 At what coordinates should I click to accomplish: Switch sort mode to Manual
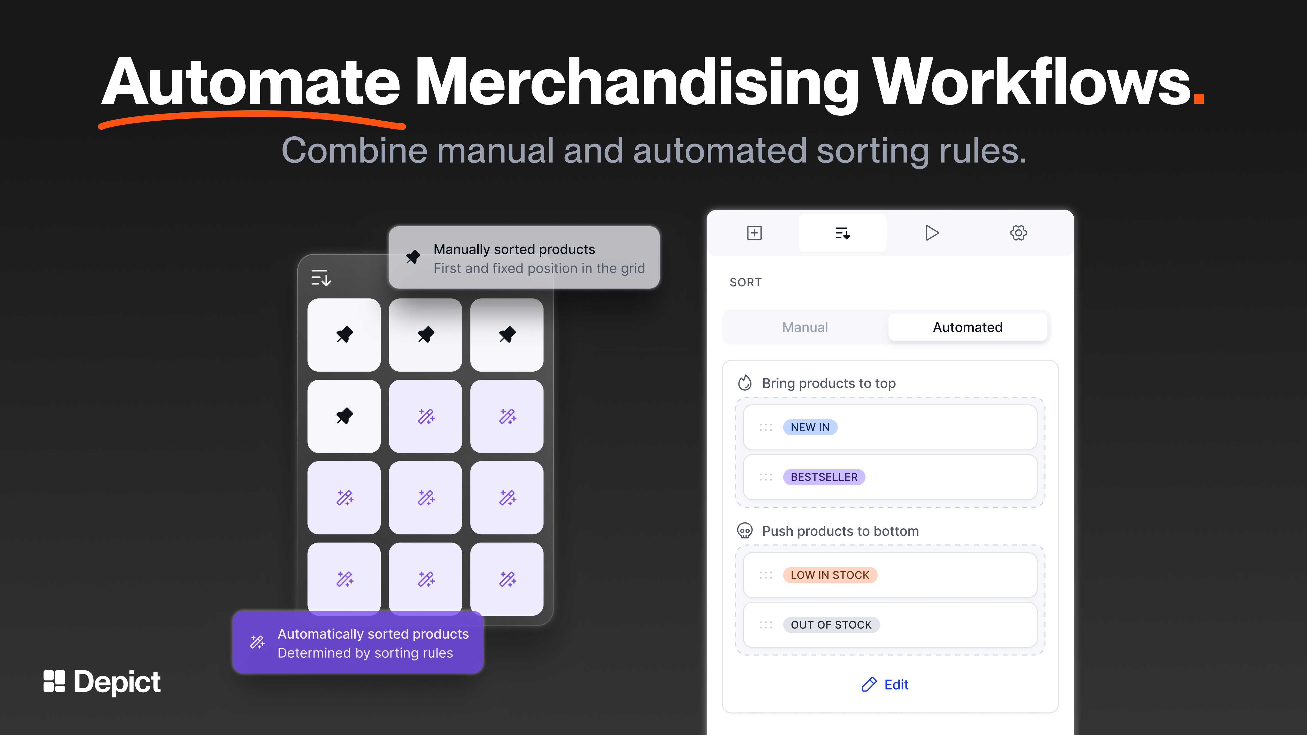point(805,327)
